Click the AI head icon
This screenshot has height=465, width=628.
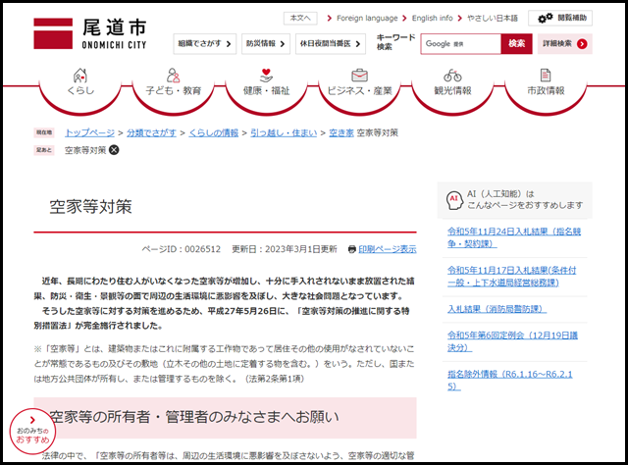pyautogui.click(x=454, y=200)
